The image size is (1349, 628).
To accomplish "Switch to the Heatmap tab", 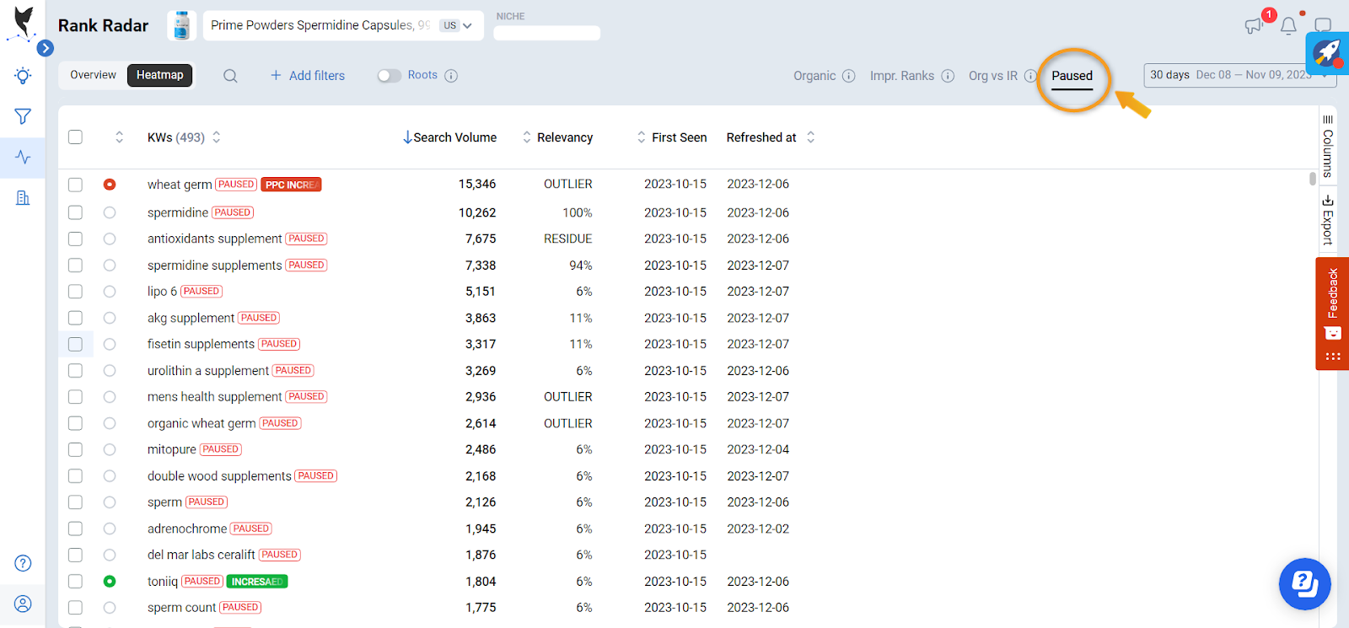I will [x=160, y=75].
